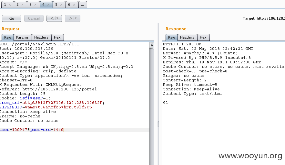
Task: Click the 'HTTP/1.1 200 OK' response line
Action: (x=182, y=44)
